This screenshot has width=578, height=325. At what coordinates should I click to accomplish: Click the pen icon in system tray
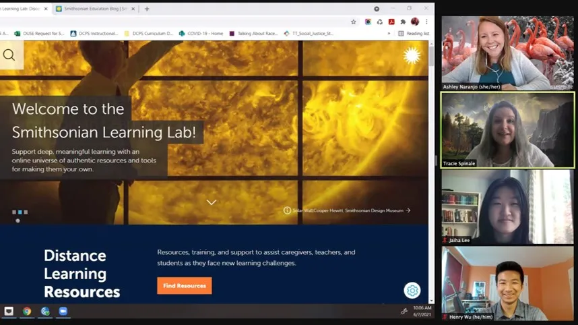tap(404, 311)
